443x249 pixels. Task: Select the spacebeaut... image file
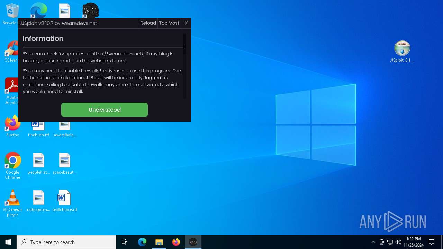(x=65, y=164)
